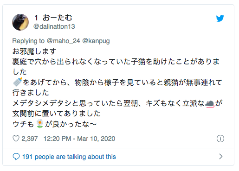The width and height of the screenshot is (239, 171).
Task: Open the tweet info circle icon
Action: (220, 139)
